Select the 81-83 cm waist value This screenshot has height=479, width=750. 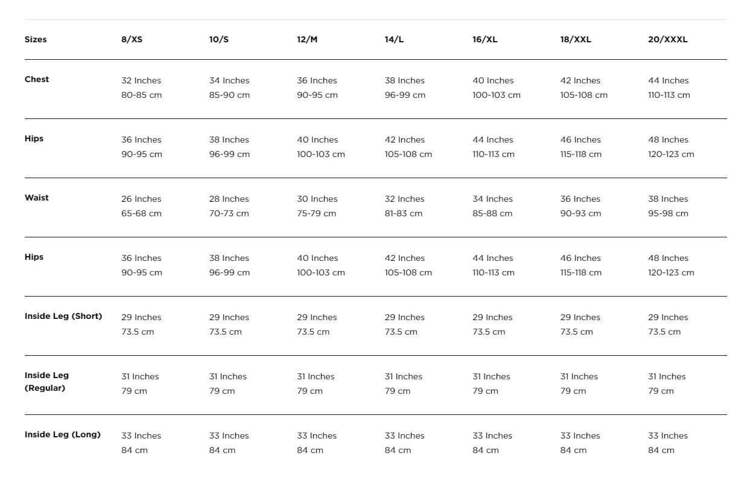coord(404,214)
